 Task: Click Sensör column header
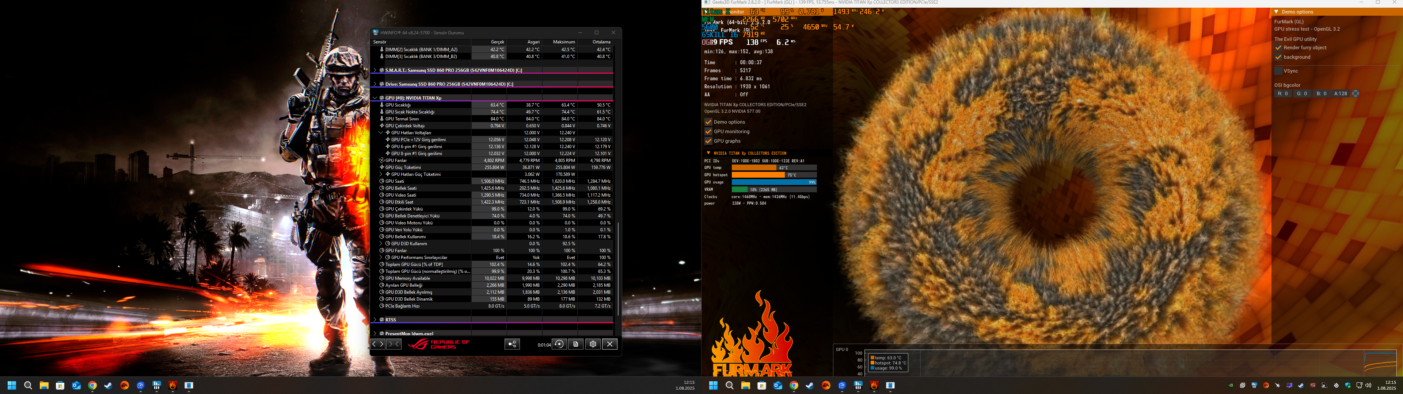point(422,42)
